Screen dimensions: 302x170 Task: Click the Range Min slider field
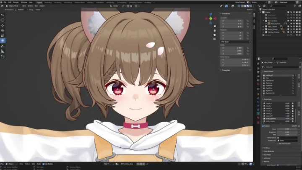pos(287,132)
